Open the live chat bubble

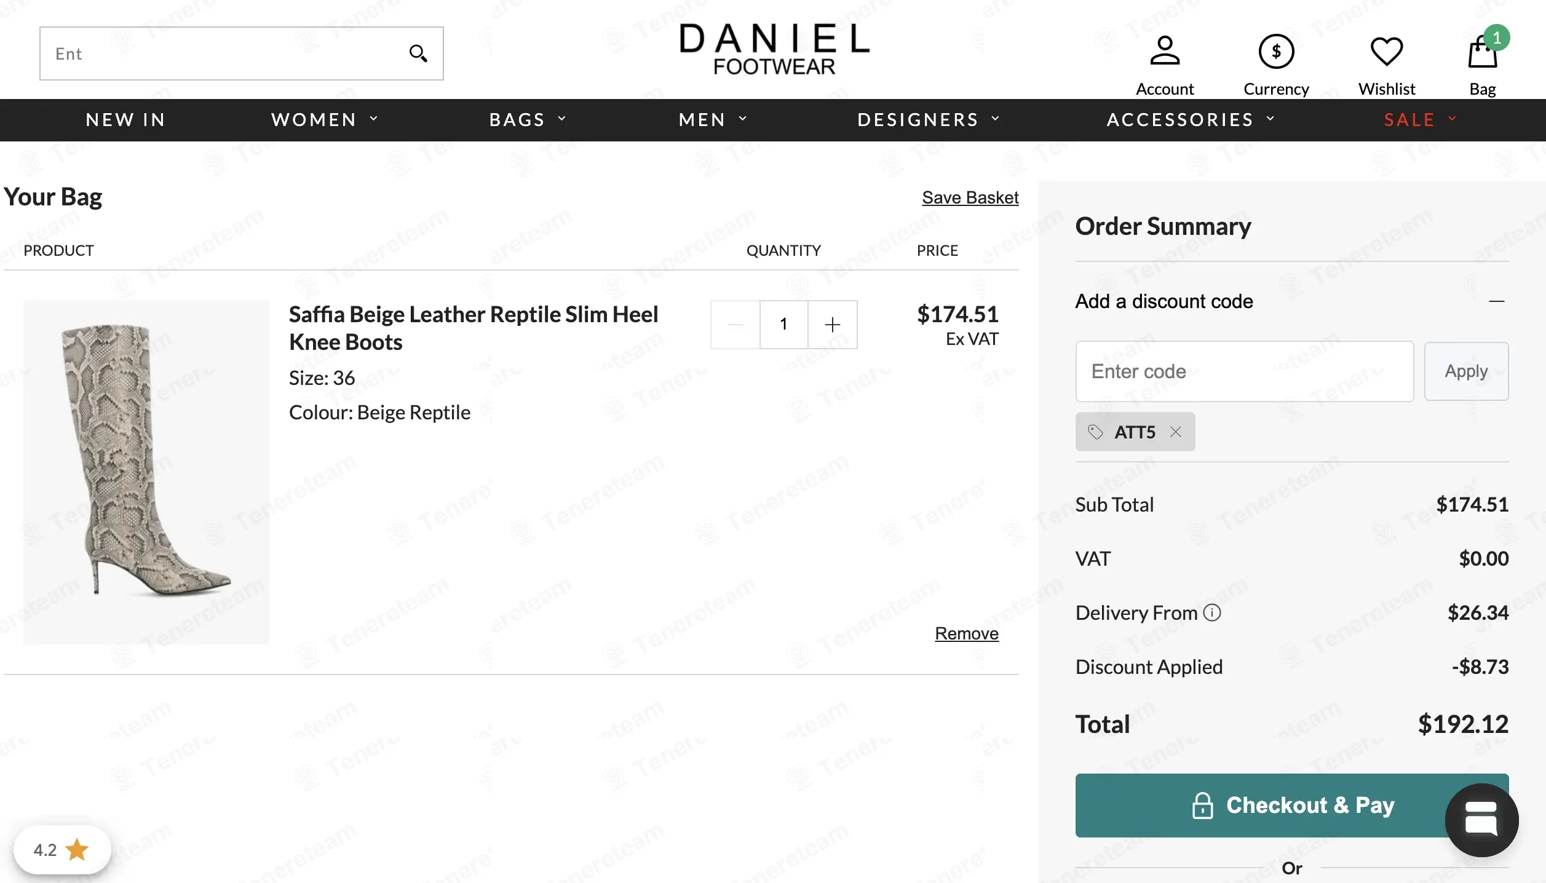coord(1481,820)
